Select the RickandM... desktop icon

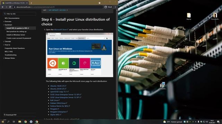215,16
